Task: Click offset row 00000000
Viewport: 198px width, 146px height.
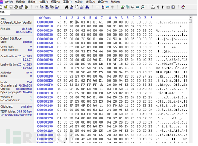Action: coord(45,22)
